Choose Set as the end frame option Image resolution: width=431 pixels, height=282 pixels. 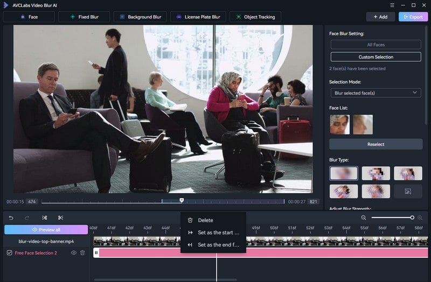tap(213, 245)
